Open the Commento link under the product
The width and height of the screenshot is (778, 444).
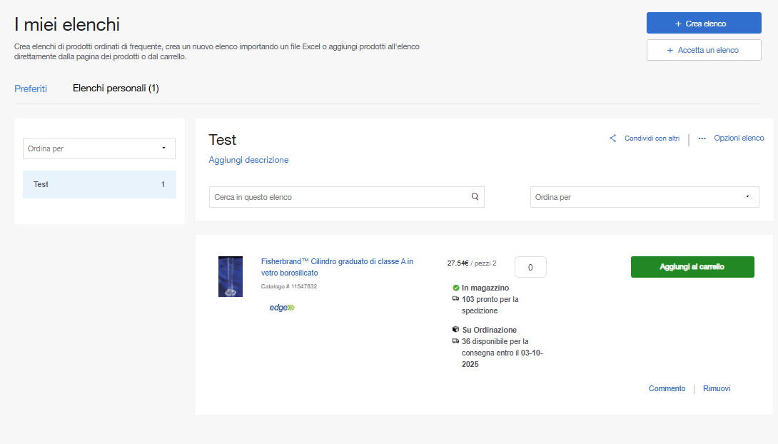pos(667,388)
